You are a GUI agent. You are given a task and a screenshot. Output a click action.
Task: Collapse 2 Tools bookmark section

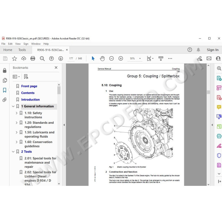click(13, 152)
